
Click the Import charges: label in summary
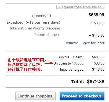(72, 70)
